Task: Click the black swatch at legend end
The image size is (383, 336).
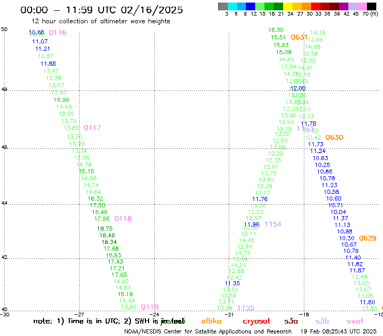Action: pyautogui.click(x=372, y=6)
